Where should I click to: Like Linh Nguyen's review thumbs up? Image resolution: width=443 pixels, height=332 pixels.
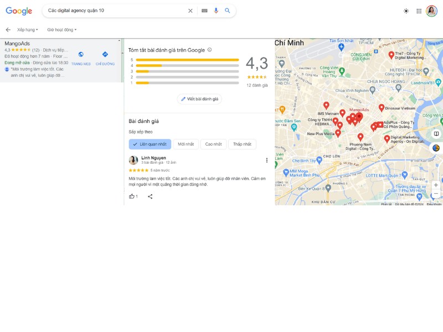[x=132, y=196]
